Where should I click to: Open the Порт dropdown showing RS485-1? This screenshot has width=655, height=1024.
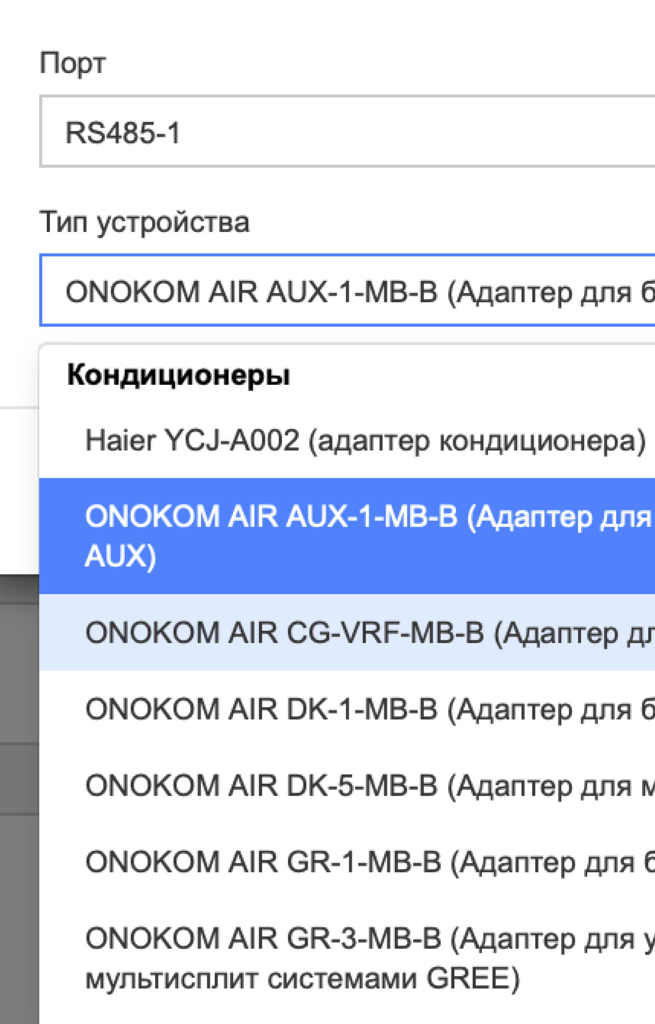click(348, 132)
